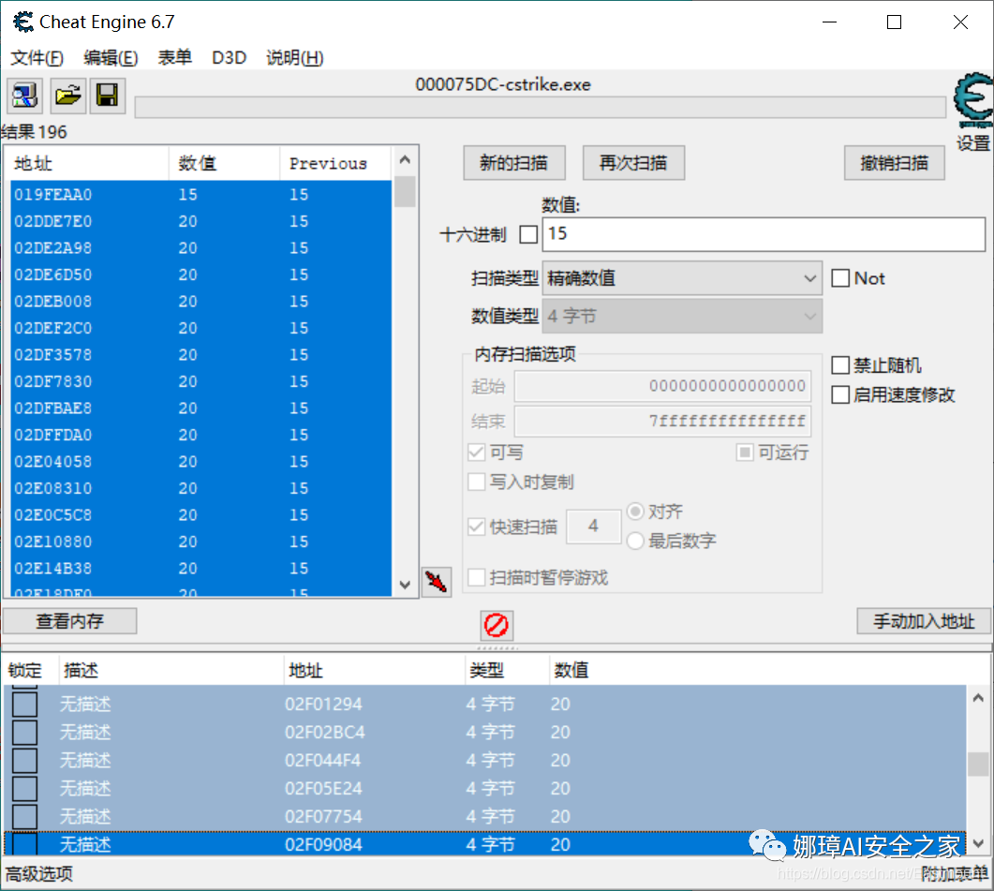Click the Cheat Engine title bar logo
Screen dimensions: 994x891
pyautogui.click(x=23, y=22)
